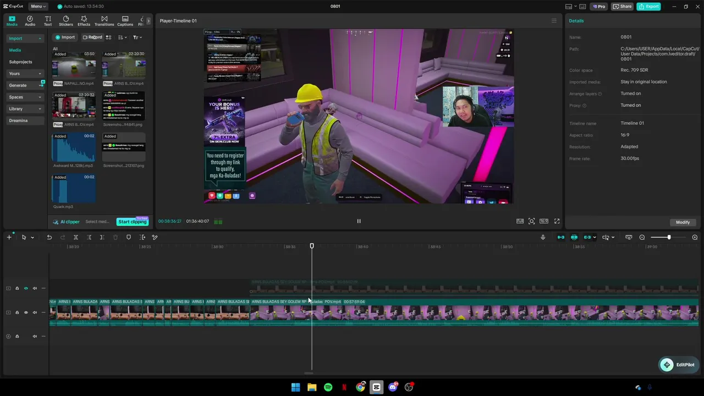
Task: Open the Menu dropdown
Action: coord(38,6)
